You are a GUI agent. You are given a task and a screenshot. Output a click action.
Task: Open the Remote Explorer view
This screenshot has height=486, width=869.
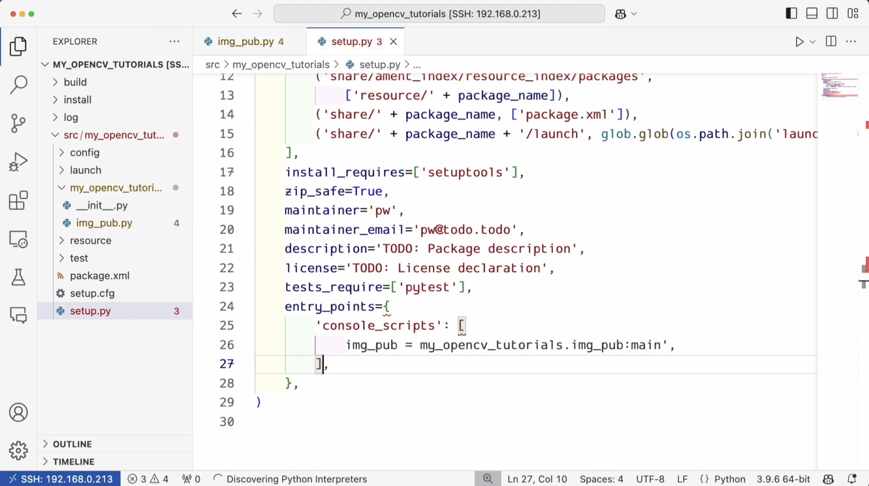(18, 240)
